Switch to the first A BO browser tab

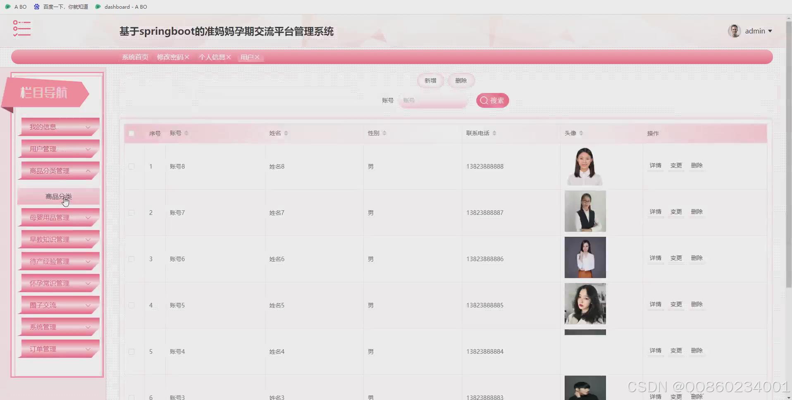click(x=16, y=7)
